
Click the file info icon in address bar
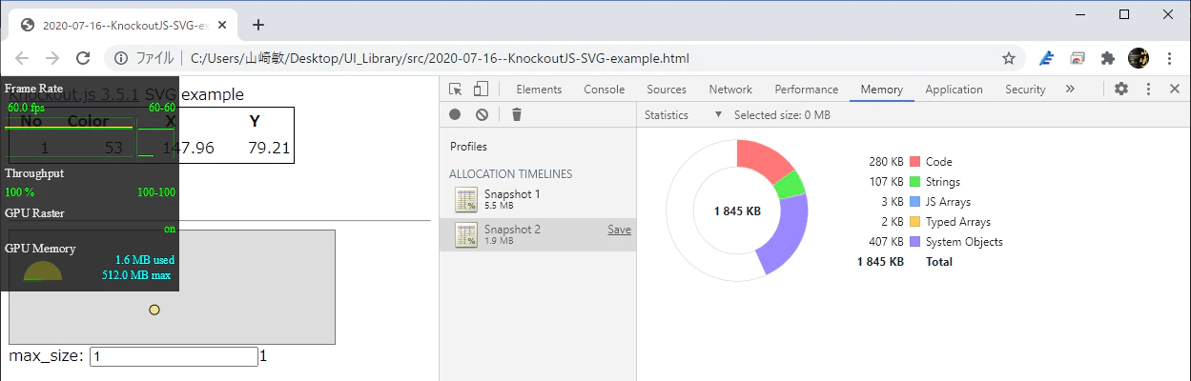click(121, 58)
